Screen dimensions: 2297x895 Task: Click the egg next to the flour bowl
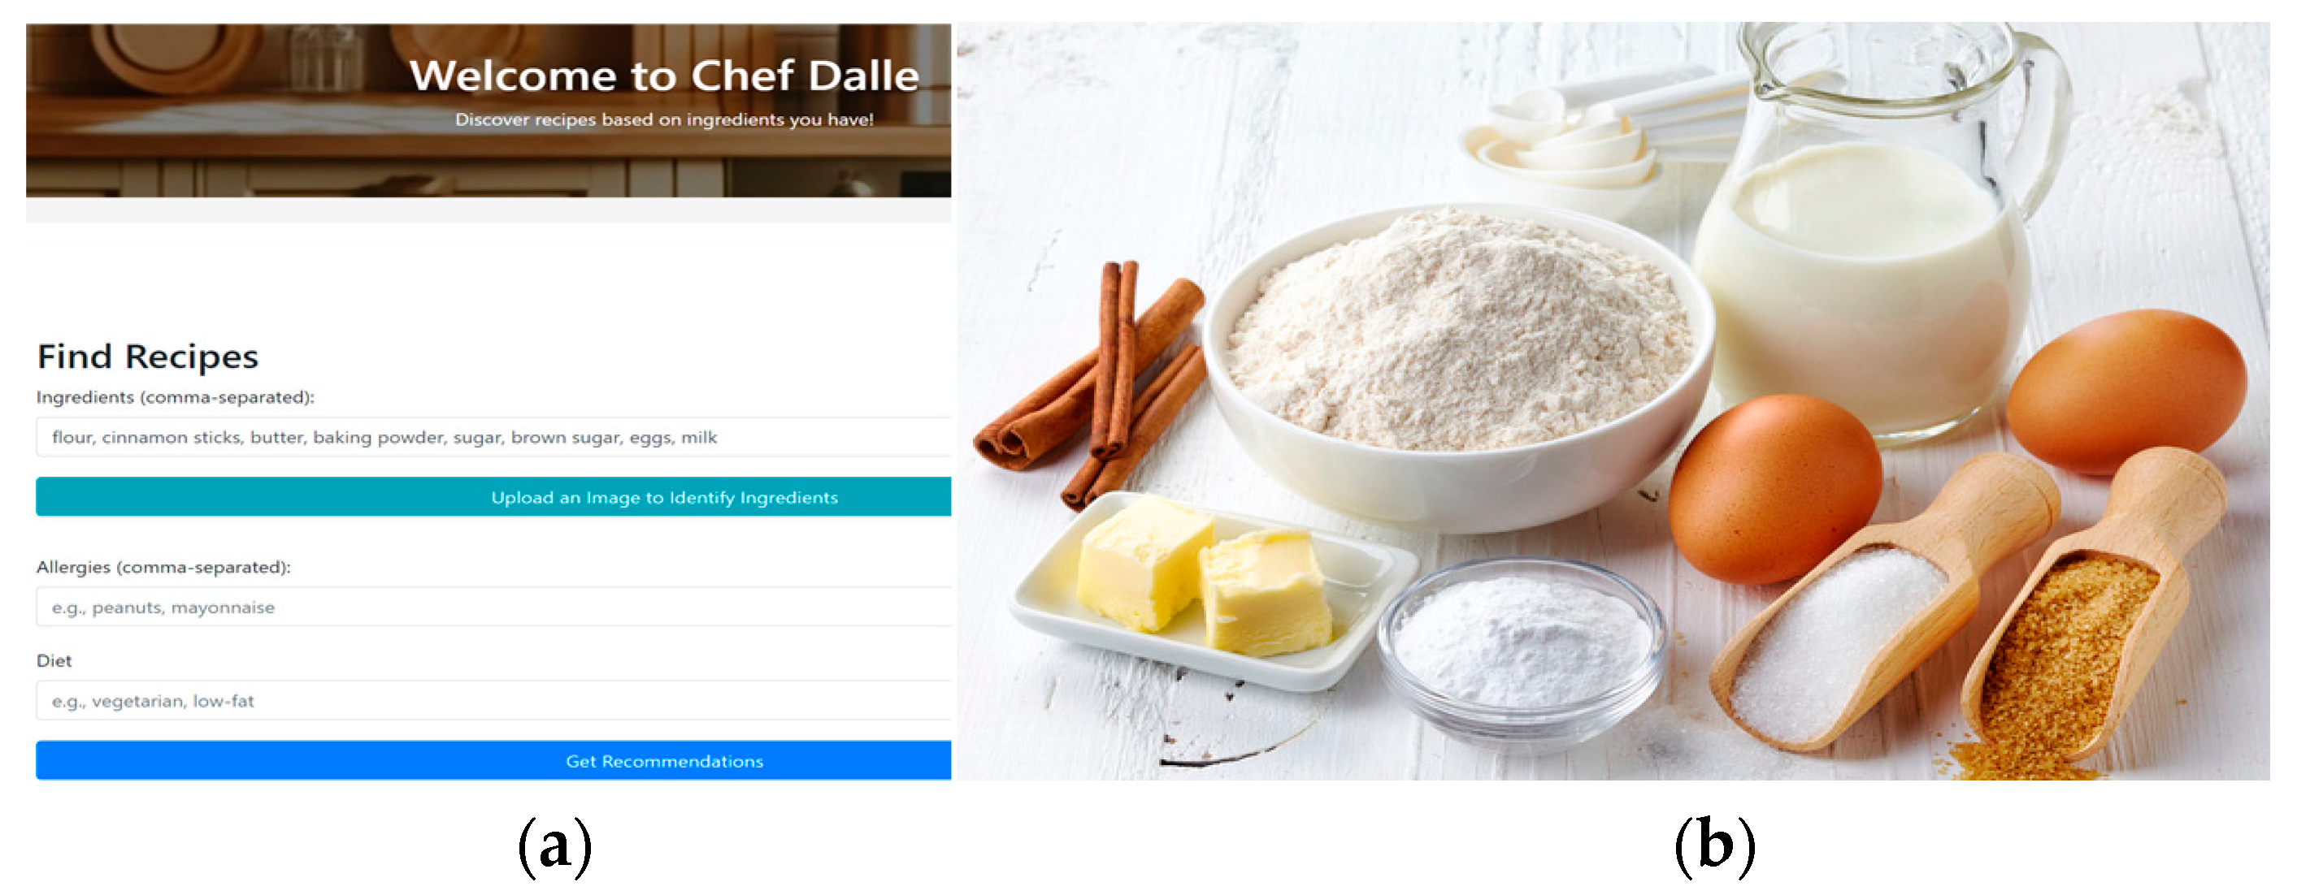(1774, 488)
